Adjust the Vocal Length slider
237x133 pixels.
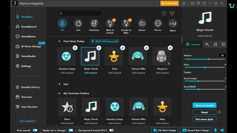205,81
